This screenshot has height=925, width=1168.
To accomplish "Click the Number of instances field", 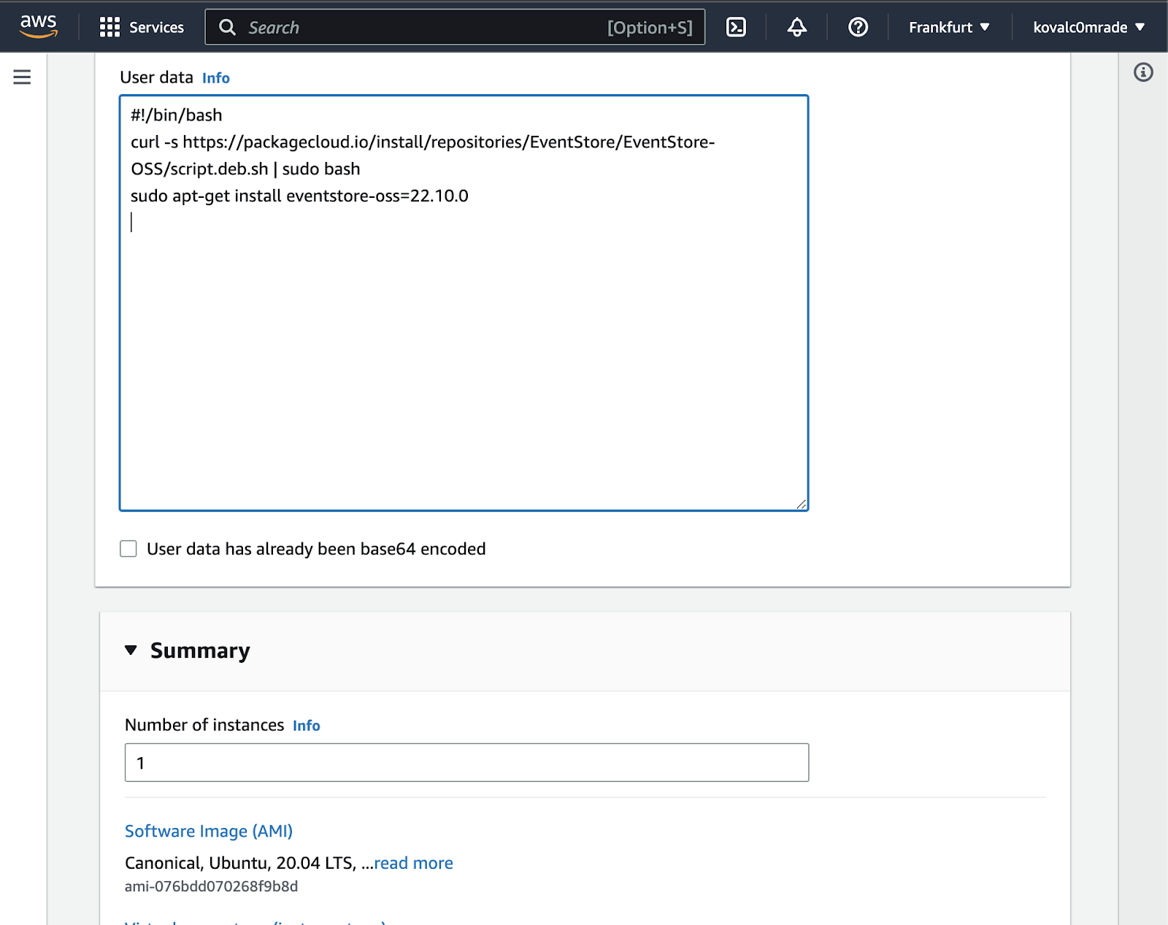I will [x=466, y=762].
